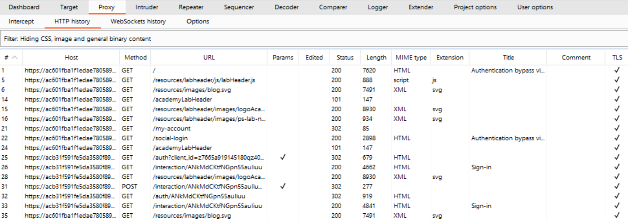Click length 4841 in request 33
The image size is (628, 221).
[369, 206]
